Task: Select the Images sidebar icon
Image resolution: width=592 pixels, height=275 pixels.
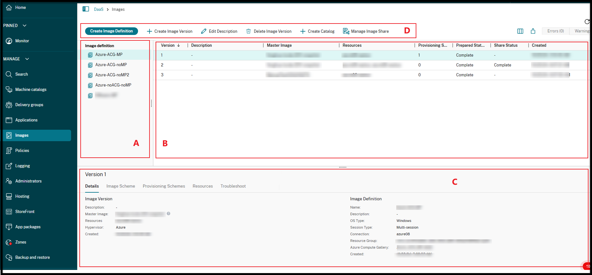Action: tap(9, 135)
